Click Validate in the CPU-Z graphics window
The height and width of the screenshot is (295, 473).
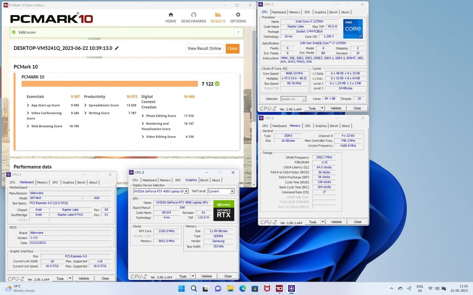coord(207,276)
